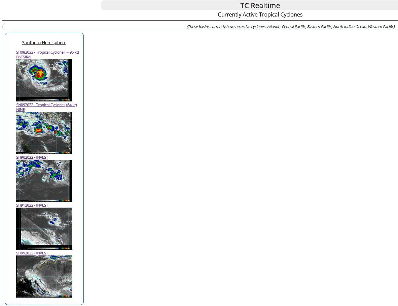This screenshot has width=398, height=306.
Task: Open the SH992022 INVEST link
Action: (32, 253)
